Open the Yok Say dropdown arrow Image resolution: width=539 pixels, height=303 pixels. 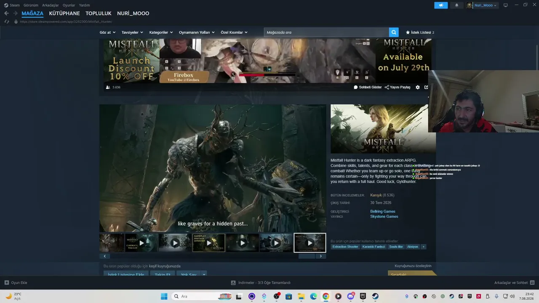[204, 274]
